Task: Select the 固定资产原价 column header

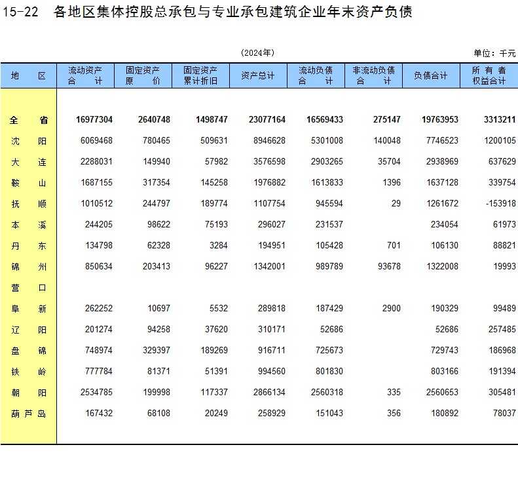Action: point(143,75)
